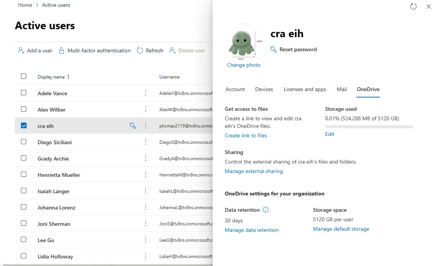Check the Isaiah Langer checkbox
The image size is (434, 266).
[x=24, y=190]
